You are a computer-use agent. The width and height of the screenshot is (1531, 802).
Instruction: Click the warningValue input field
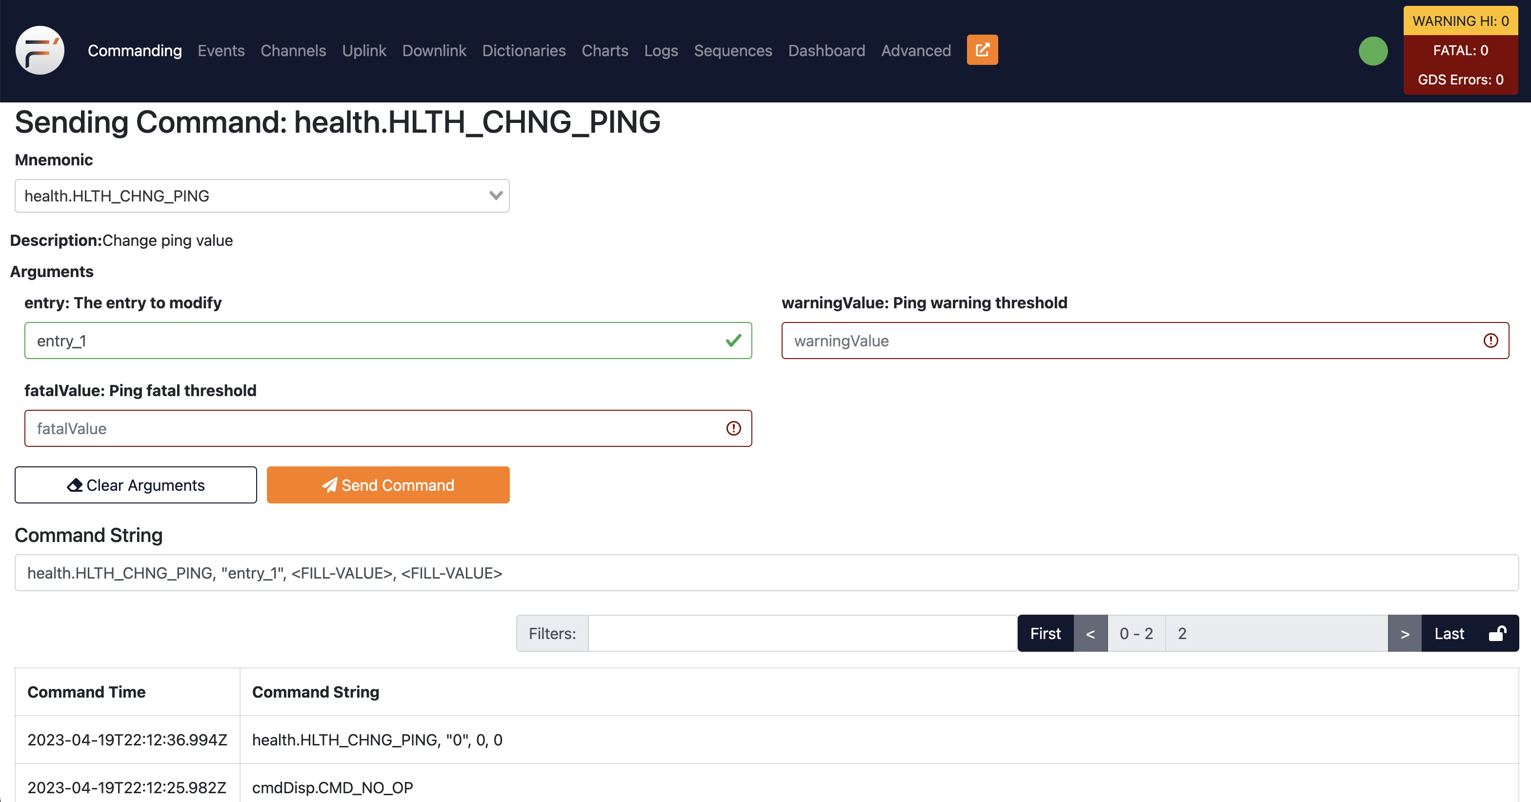[1145, 340]
